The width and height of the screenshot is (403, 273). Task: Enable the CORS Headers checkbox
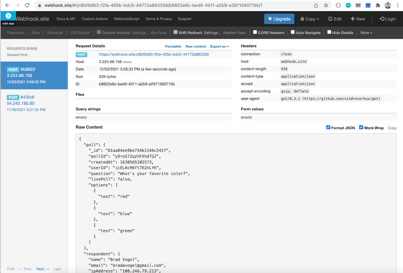(x=255, y=32)
